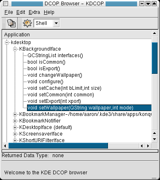160x180 pixels.
Task: Select QCStringList interfaces() row
Action: click(x=55, y=56)
